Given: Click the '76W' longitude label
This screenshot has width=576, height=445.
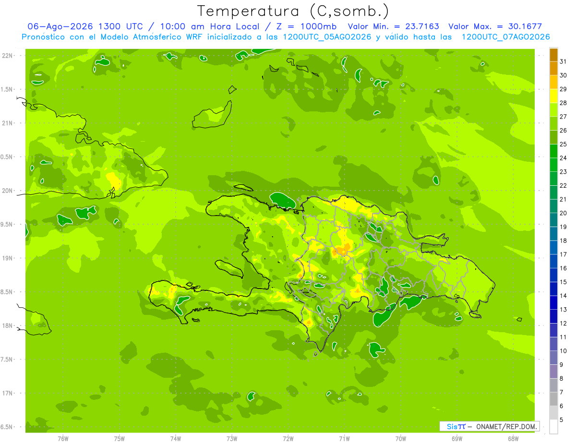Looking at the screenshot, I should [63, 438].
